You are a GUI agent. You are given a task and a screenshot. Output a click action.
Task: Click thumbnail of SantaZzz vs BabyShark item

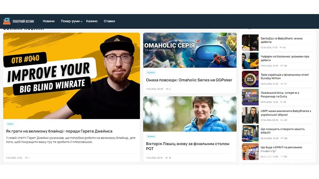click(250, 43)
